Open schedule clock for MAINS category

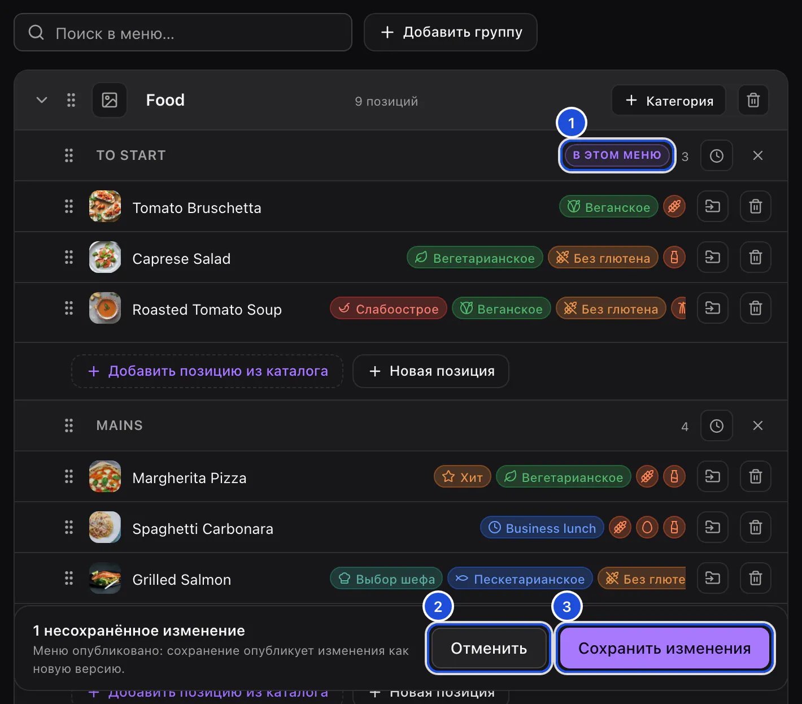click(x=717, y=426)
